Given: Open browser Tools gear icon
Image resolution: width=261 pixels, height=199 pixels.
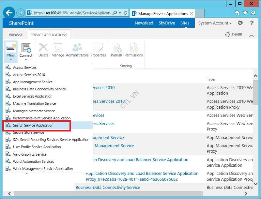Looking at the screenshot, I should click(253, 13).
